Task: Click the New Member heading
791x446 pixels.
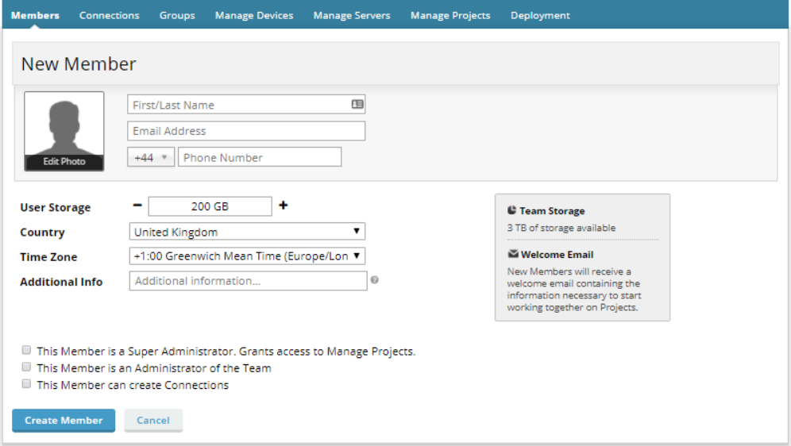Action: click(79, 64)
